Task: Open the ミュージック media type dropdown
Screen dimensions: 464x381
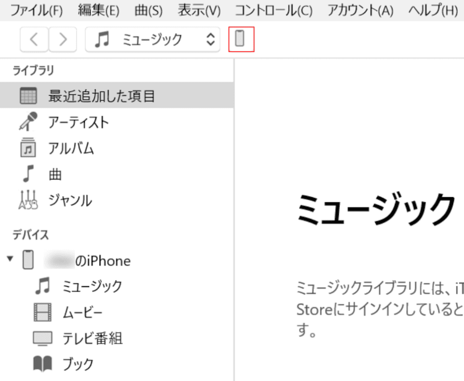Action: [152, 40]
